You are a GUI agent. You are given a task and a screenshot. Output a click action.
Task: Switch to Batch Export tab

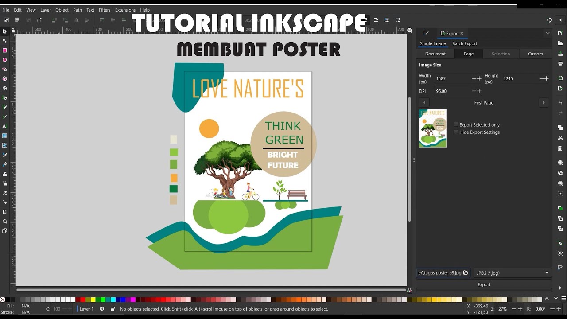point(465,43)
